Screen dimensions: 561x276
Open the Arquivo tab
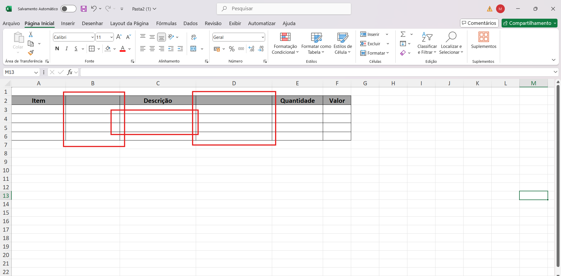(x=11, y=23)
